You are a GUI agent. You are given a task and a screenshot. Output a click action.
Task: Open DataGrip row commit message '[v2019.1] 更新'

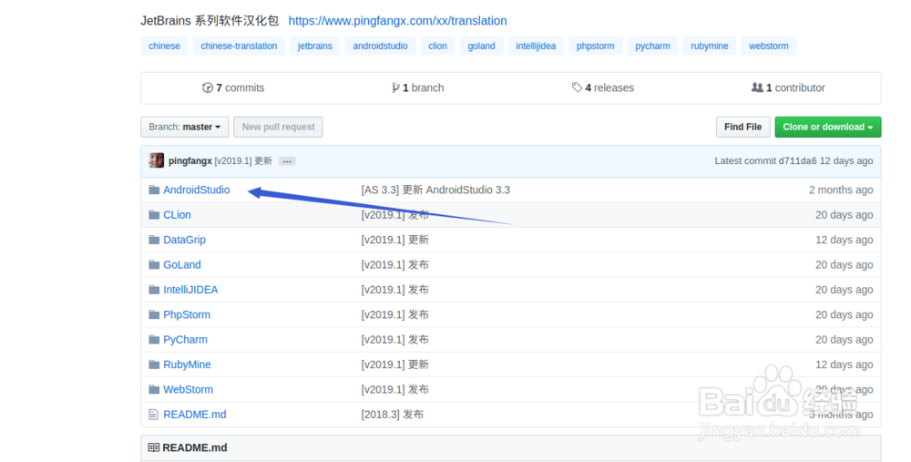tap(395, 240)
